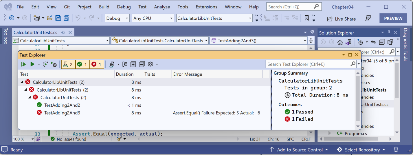The width and height of the screenshot is (413, 155).
Task: Toggle auto-hide pin on Solution Explorer
Action: [389, 32]
